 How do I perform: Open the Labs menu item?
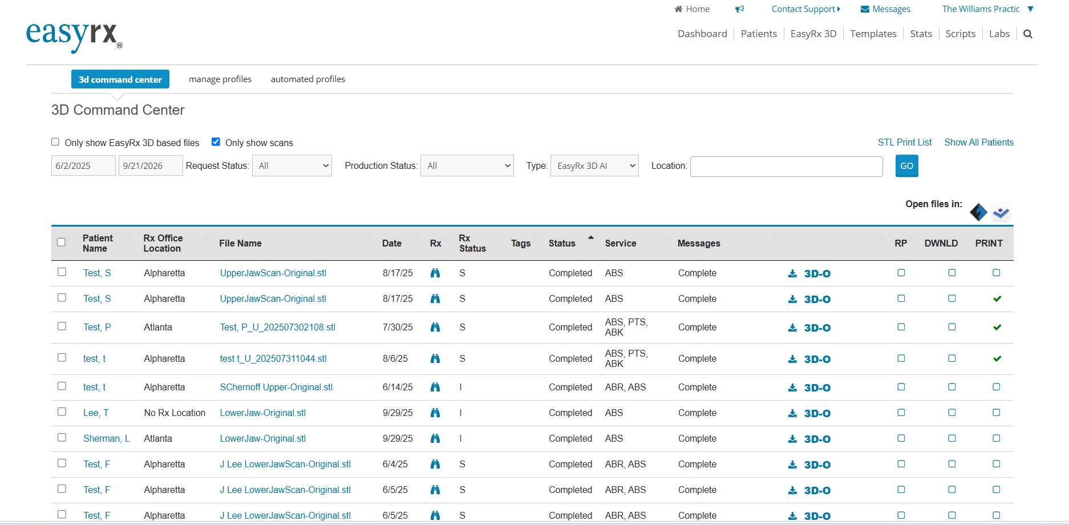coord(999,34)
